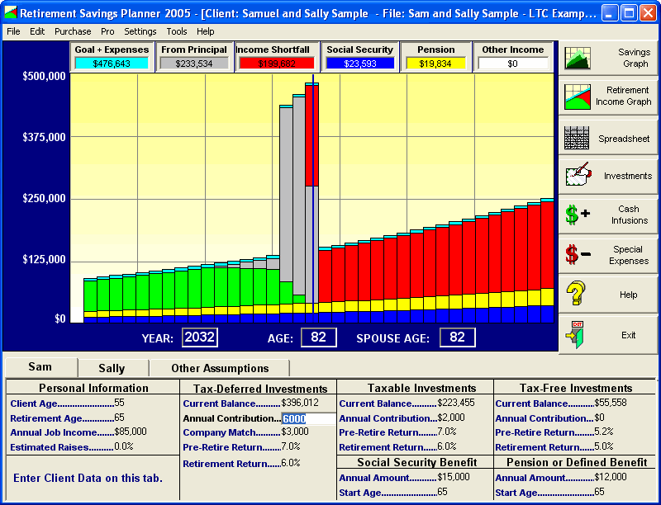The image size is (661, 505).
Task: Select Tax-Free Investments Current Balance $55,558
Action: point(611,403)
